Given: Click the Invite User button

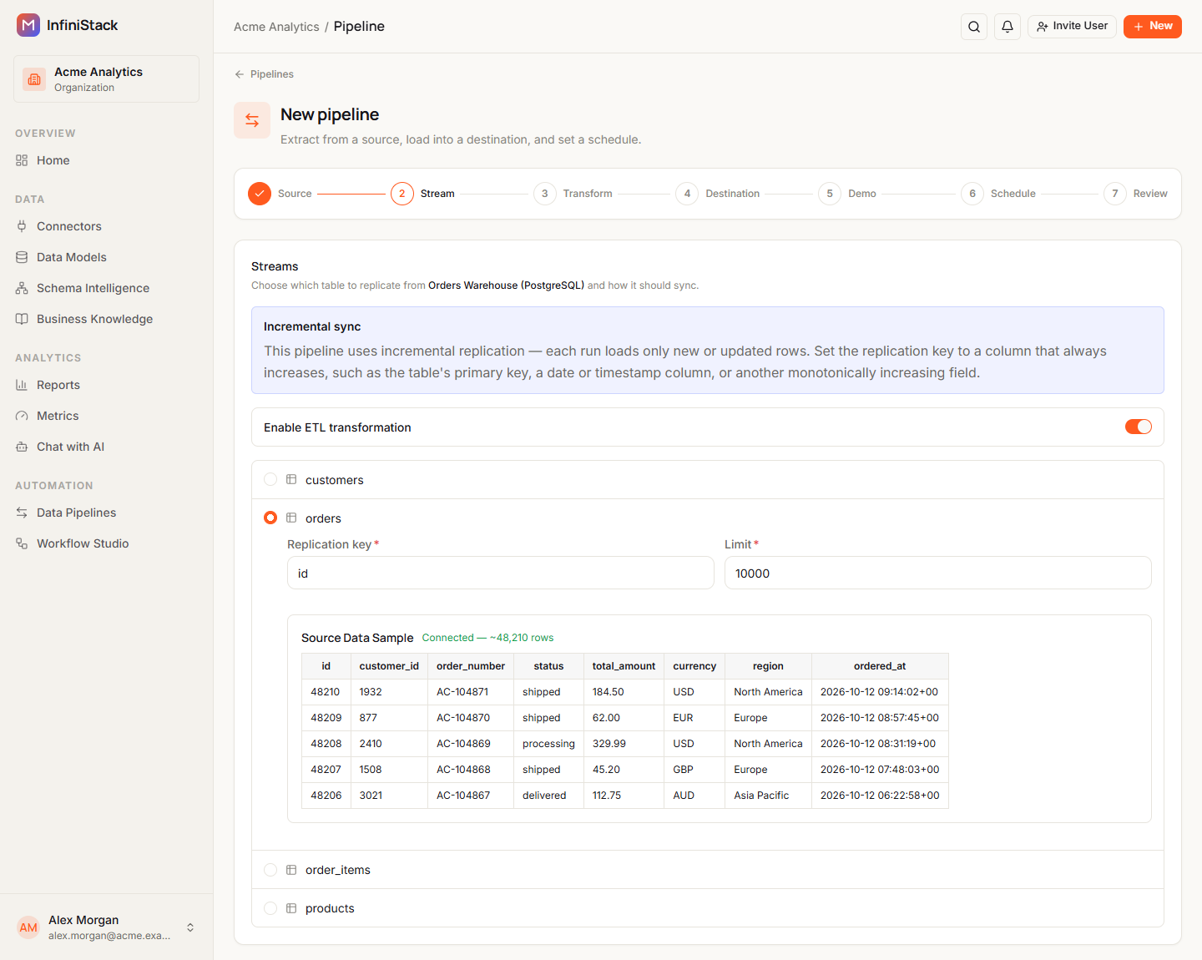Looking at the screenshot, I should click(x=1072, y=27).
